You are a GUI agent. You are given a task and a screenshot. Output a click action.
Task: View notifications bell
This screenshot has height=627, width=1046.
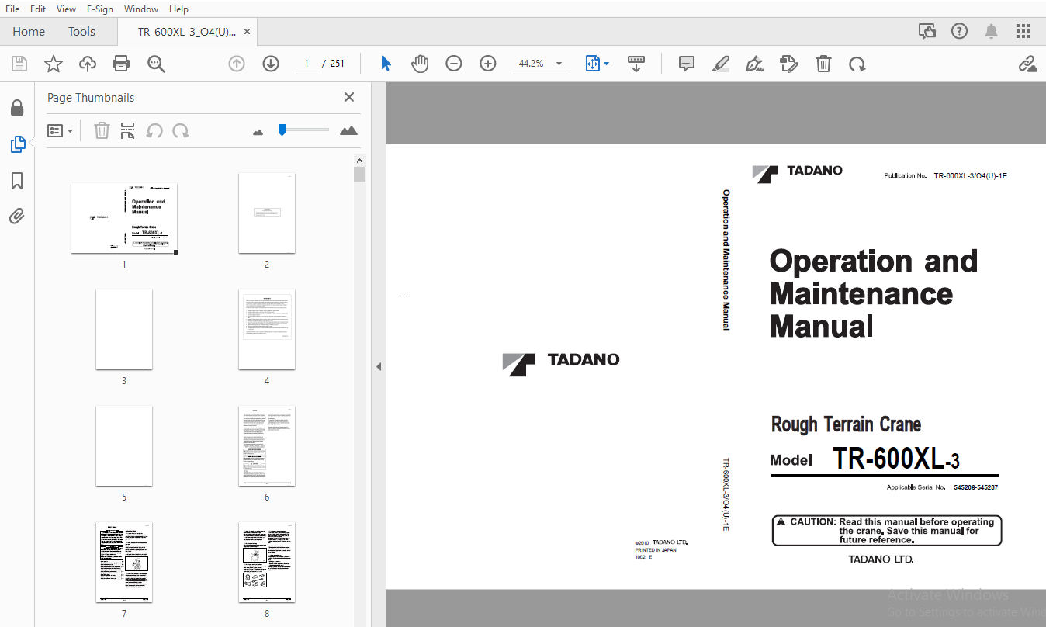(x=992, y=31)
